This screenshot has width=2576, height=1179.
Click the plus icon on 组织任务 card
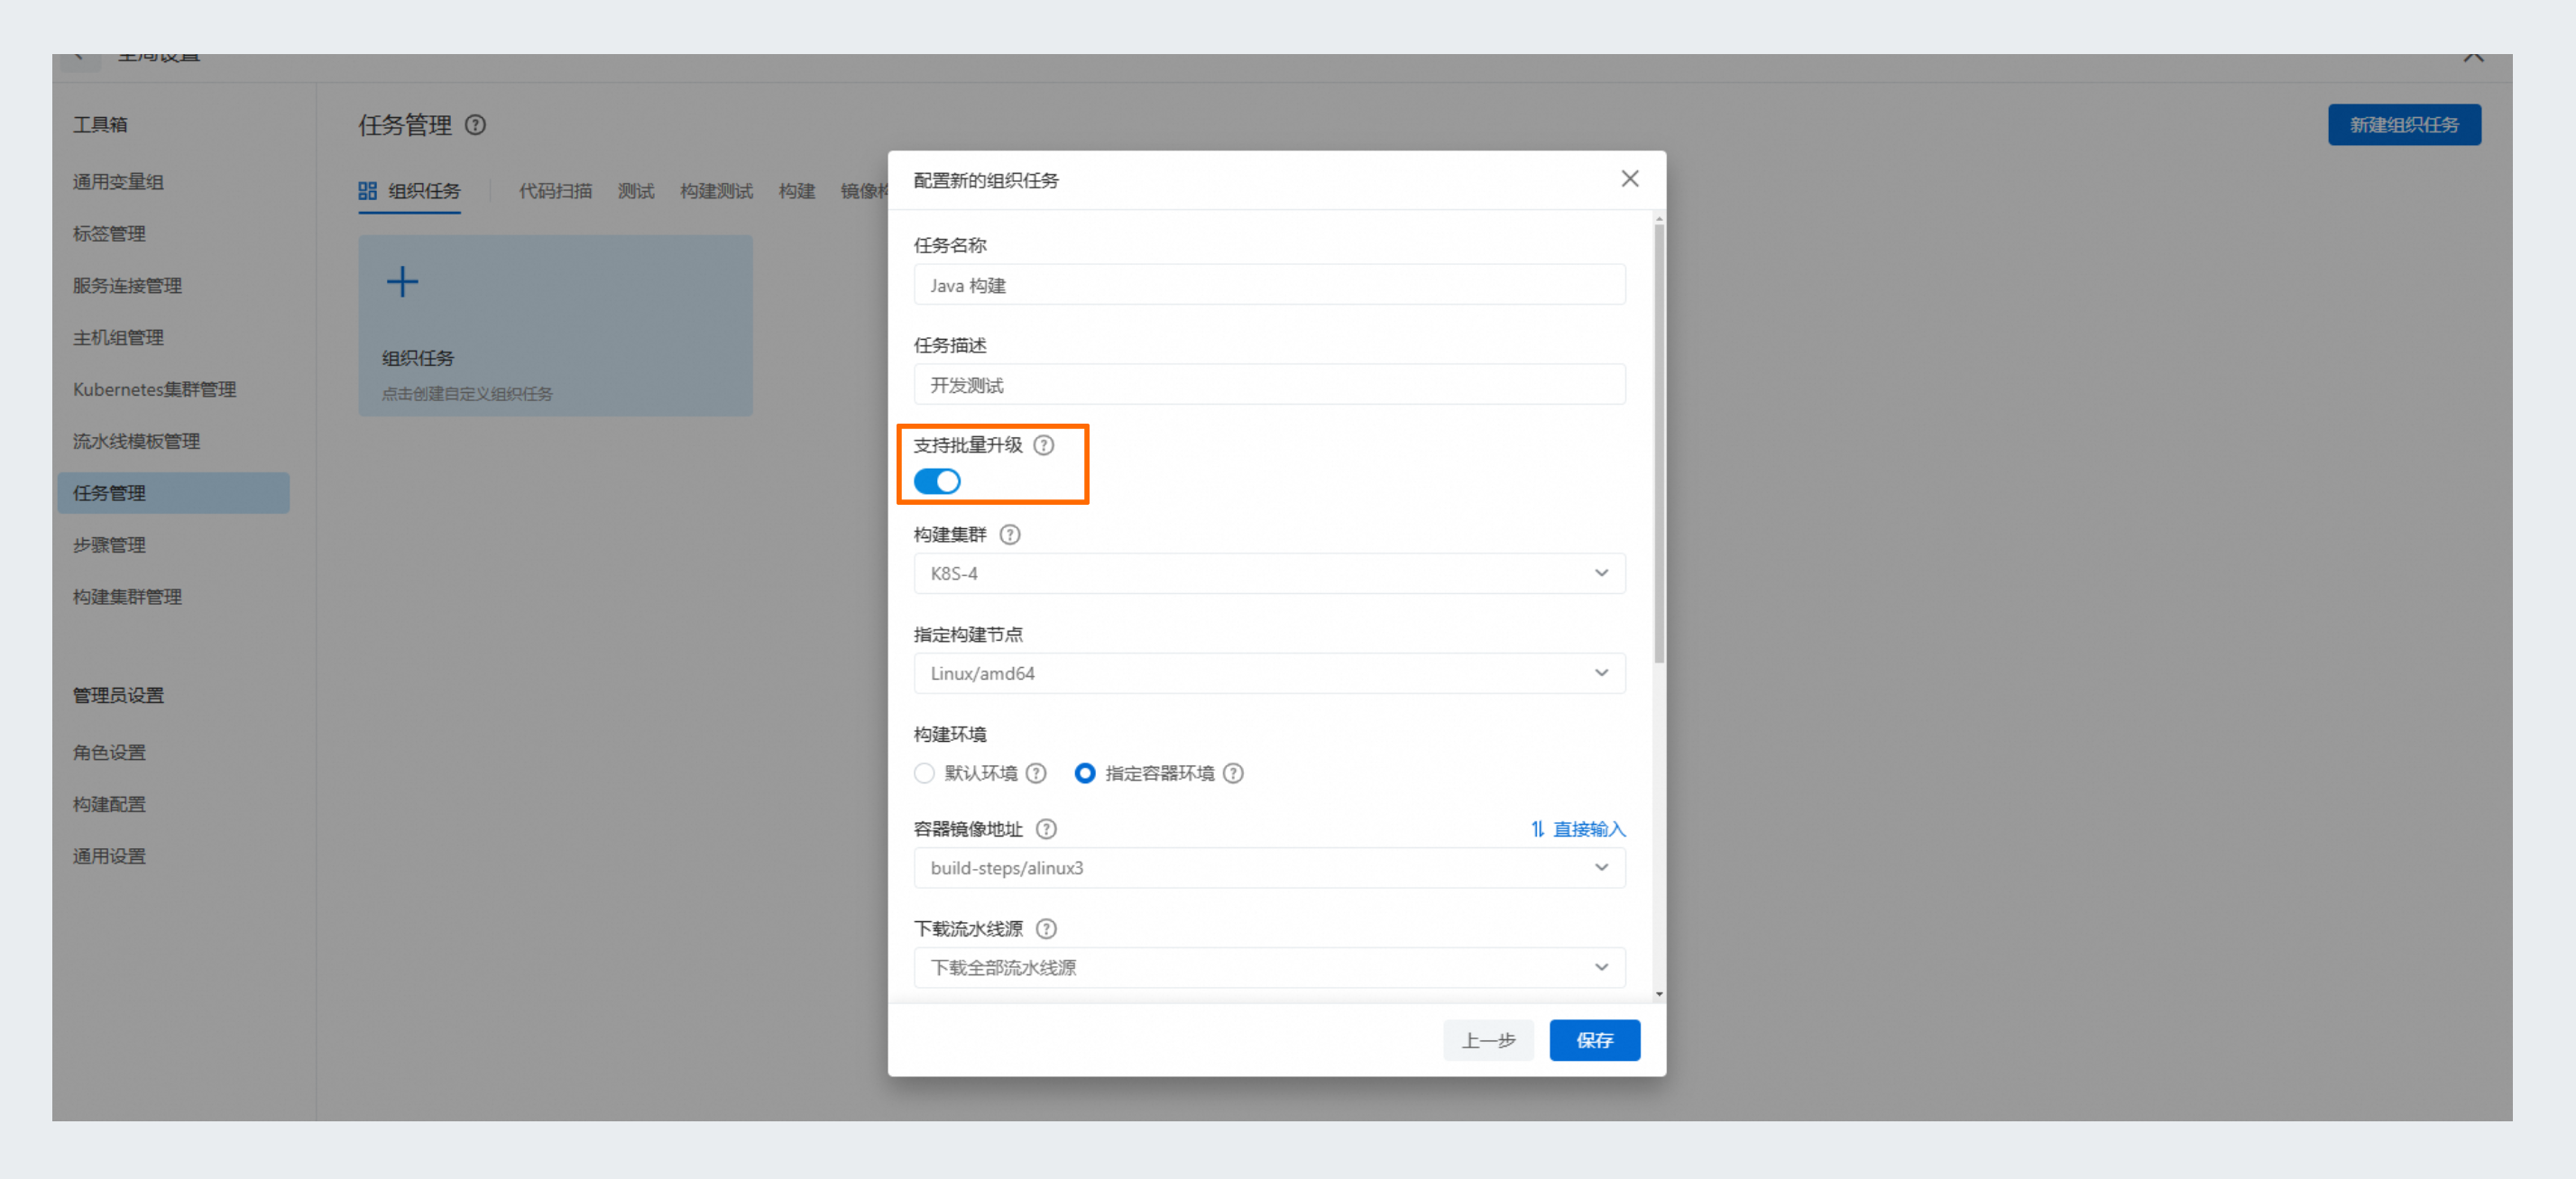point(402,282)
